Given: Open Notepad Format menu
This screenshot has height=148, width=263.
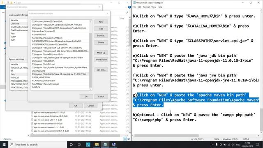Looking at the screenshot, I should point(146,7).
